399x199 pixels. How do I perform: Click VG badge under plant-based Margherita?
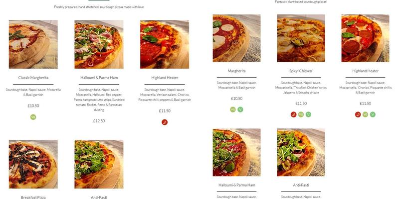[233, 109]
